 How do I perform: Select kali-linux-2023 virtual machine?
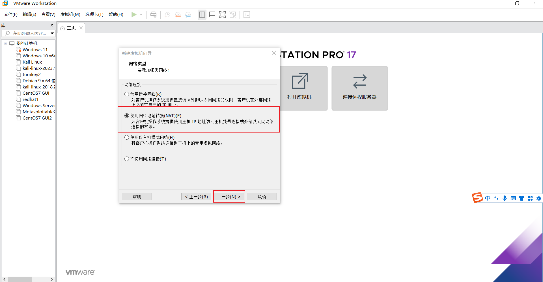38,68
